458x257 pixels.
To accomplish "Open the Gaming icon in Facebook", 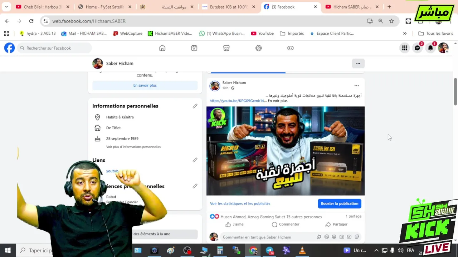I will pyautogui.click(x=291, y=48).
